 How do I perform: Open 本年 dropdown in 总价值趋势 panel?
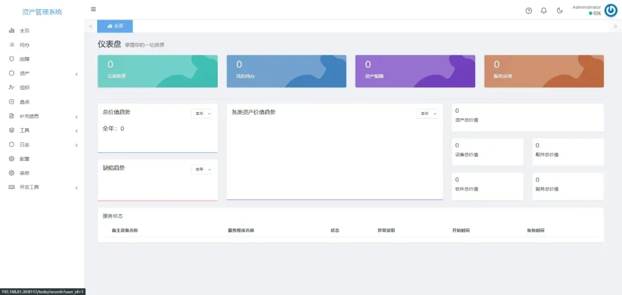pyautogui.click(x=202, y=114)
